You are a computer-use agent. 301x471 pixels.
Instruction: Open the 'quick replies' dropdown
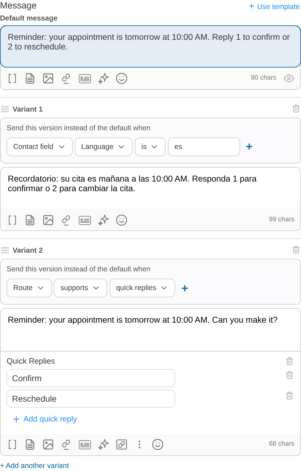(142, 288)
